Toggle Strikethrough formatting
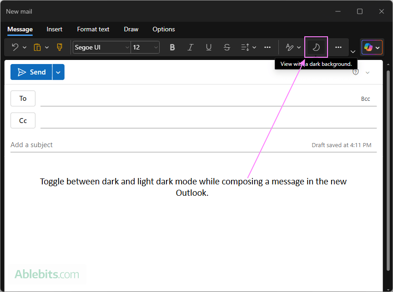This screenshot has height=292, width=393. (227, 47)
